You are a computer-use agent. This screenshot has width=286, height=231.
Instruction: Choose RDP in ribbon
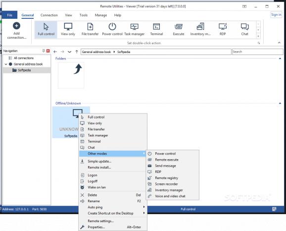coord(223,29)
